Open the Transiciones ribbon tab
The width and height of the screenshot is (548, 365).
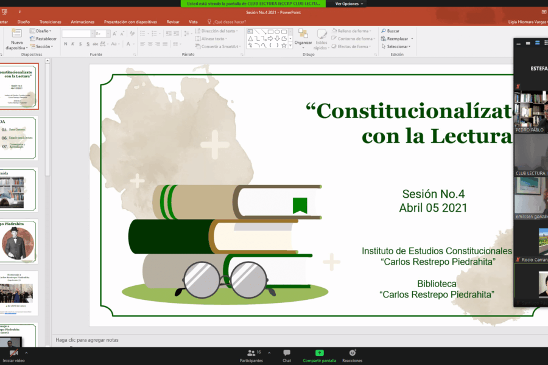pyautogui.click(x=50, y=21)
